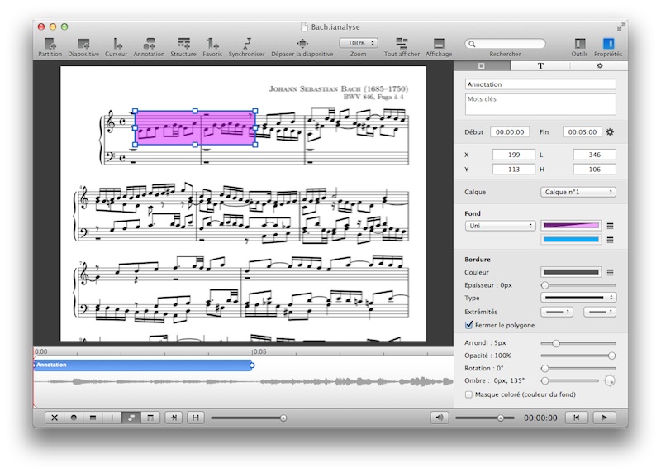Rewind to start of playback
The width and height of the screenshot is (661, 473).
tap(576, 418)
